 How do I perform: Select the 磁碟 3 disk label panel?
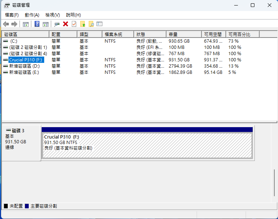coord(21,143)
